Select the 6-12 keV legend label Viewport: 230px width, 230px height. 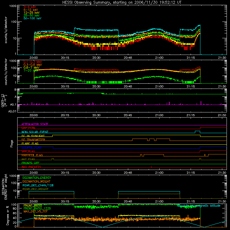point(31,10)
